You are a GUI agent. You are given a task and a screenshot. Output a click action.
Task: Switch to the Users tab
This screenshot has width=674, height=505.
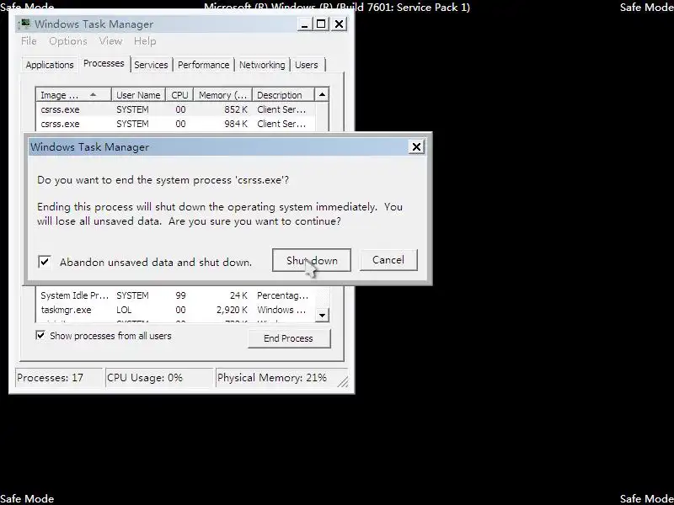click(x=307, y=65)
